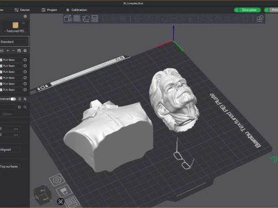Screen dimensions: 278x208
Task: Click the view orientation cube
Action: point(43,195)
